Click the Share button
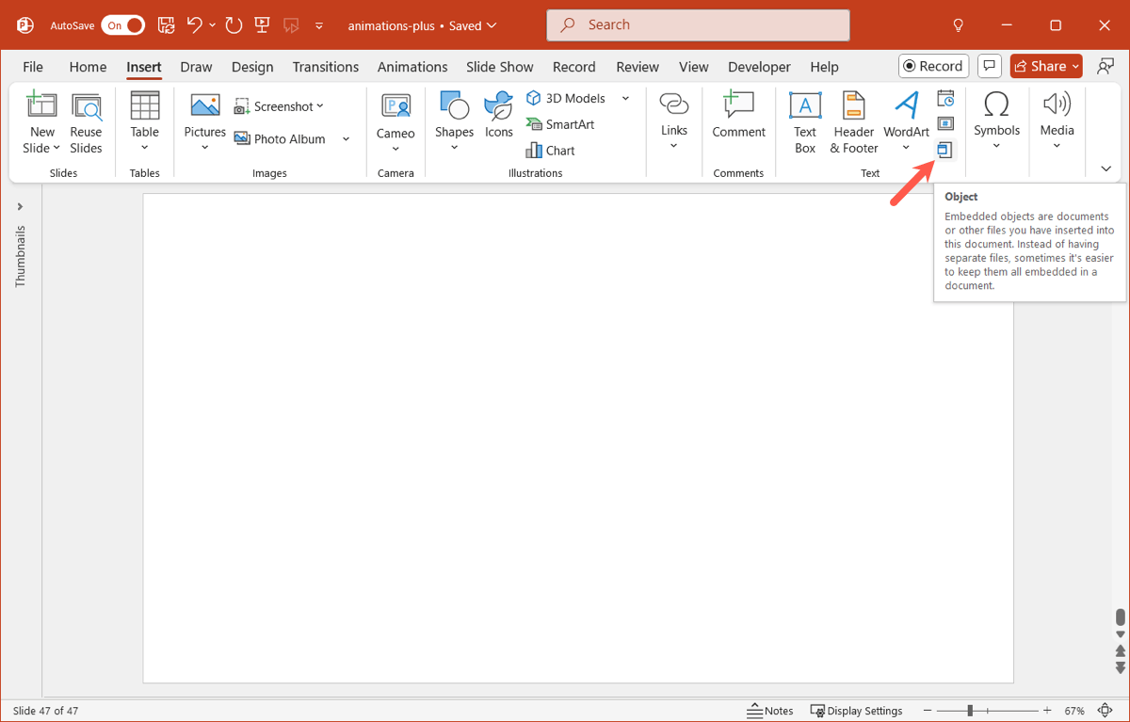The image size is (1130, 722). pos(1046,66)
